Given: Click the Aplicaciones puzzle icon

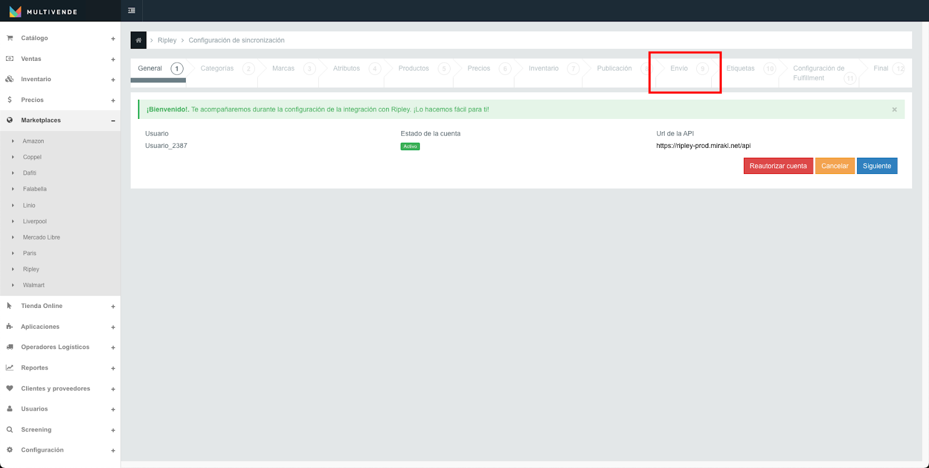Looking at the screenshot, I should coord(9,326).
